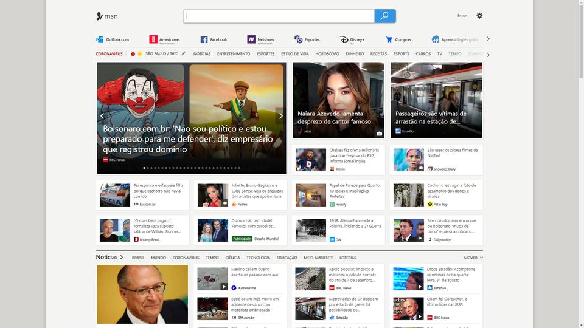Expand the Notícias section chevron

click(x=122, y=257)
